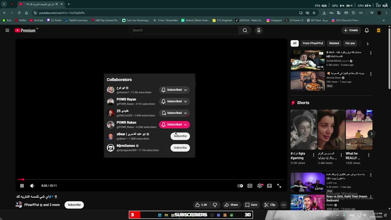Dislike the video with thumbs down

[215, 205]
